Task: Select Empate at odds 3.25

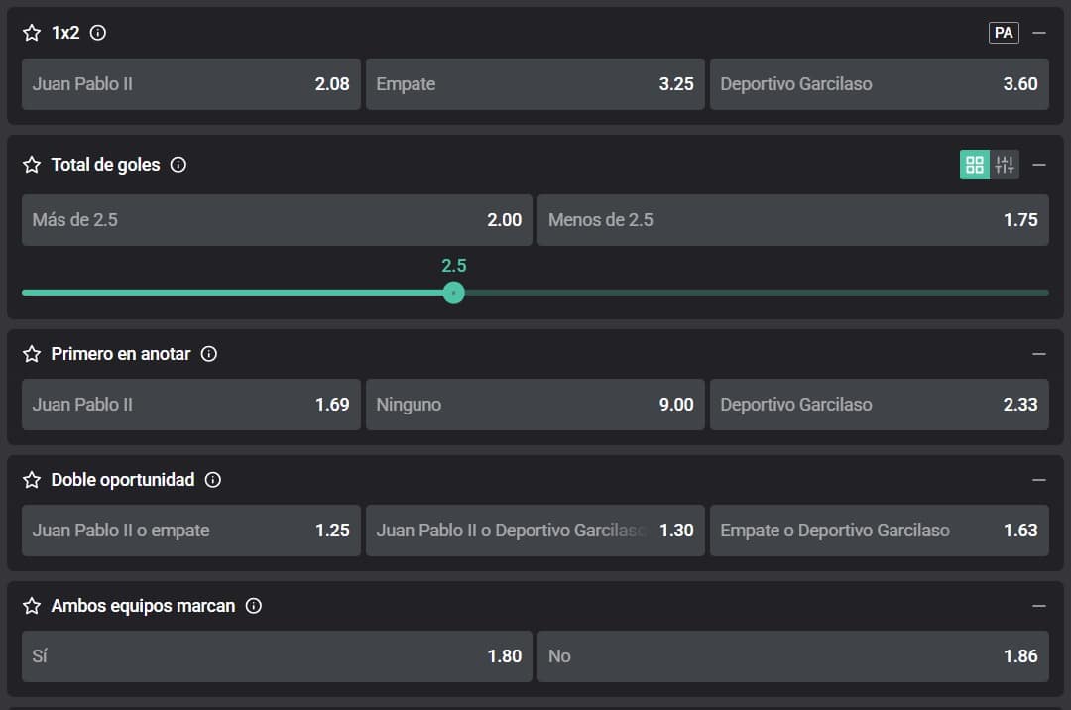Action: point(535,84)
